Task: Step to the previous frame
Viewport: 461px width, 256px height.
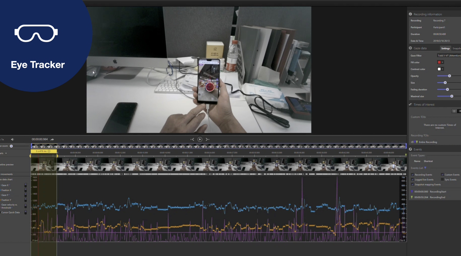Action: point(192,139)
